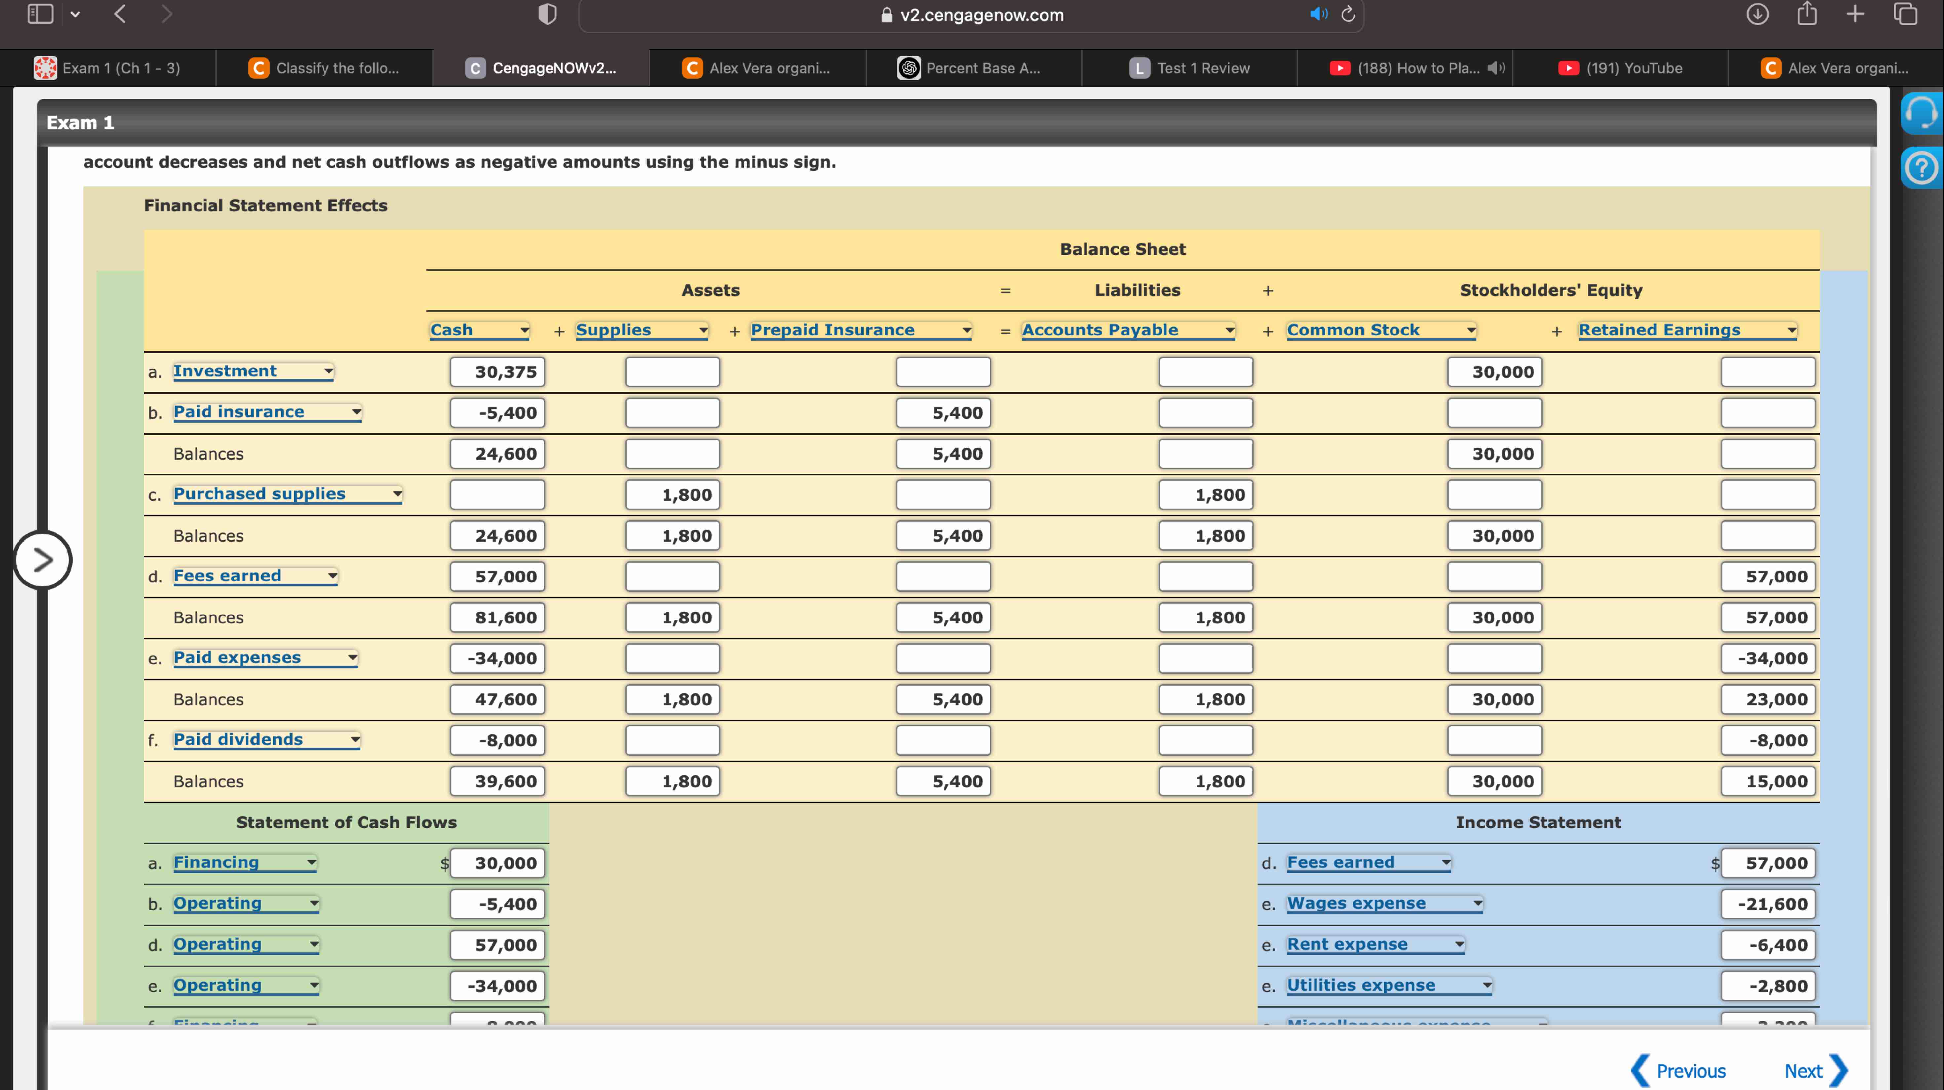Open the Fees earned transaction dropdown in row d

click(256, 576)
